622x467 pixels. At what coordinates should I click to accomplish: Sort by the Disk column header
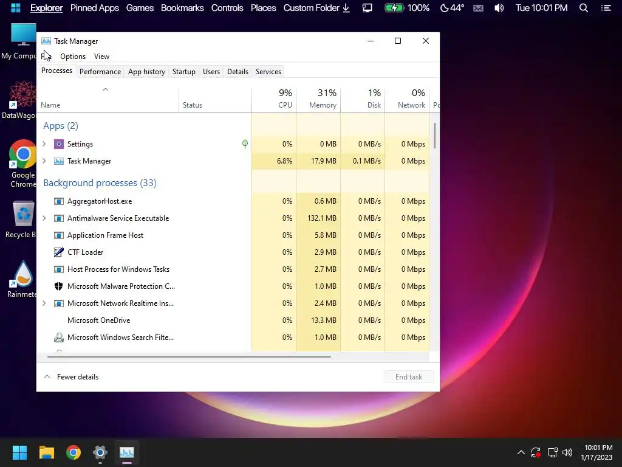coord(363,99)
